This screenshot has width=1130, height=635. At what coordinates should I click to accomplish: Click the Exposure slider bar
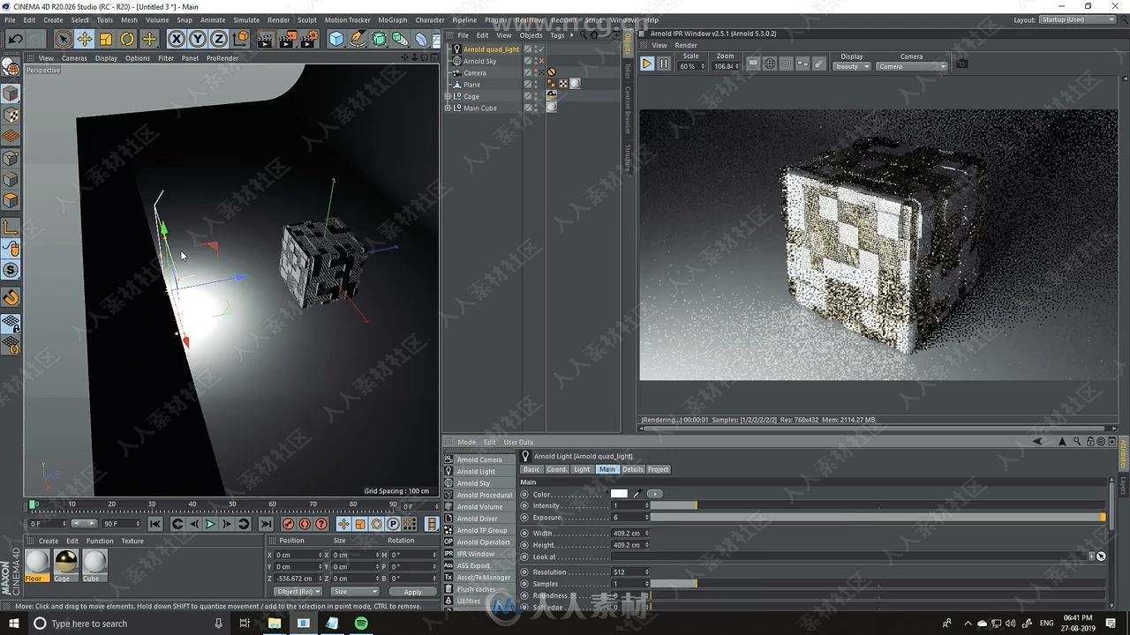point(878,517)
